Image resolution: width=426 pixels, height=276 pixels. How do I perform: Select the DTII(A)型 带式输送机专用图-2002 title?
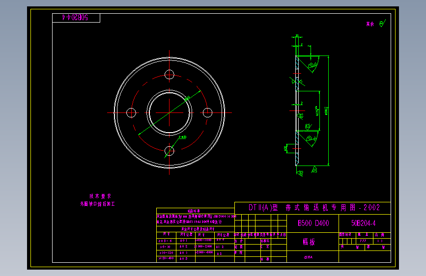[314, 208]
